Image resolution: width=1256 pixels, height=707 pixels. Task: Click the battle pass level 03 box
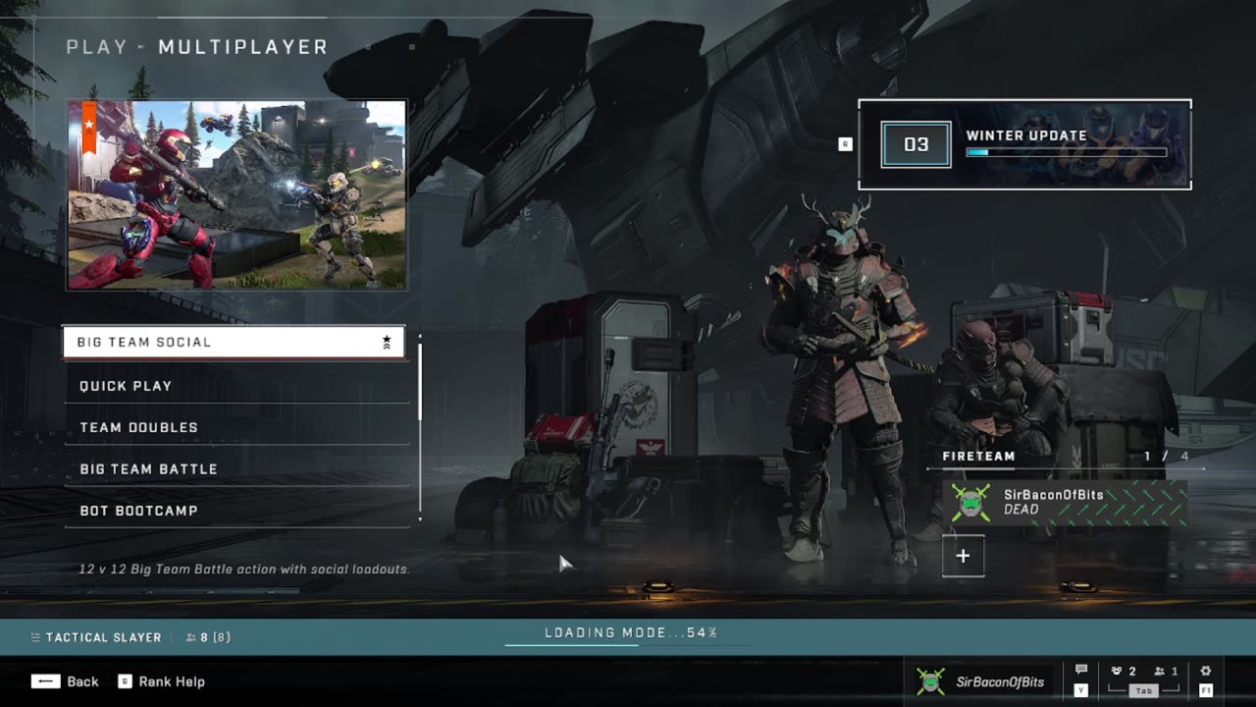pos(916,144)
